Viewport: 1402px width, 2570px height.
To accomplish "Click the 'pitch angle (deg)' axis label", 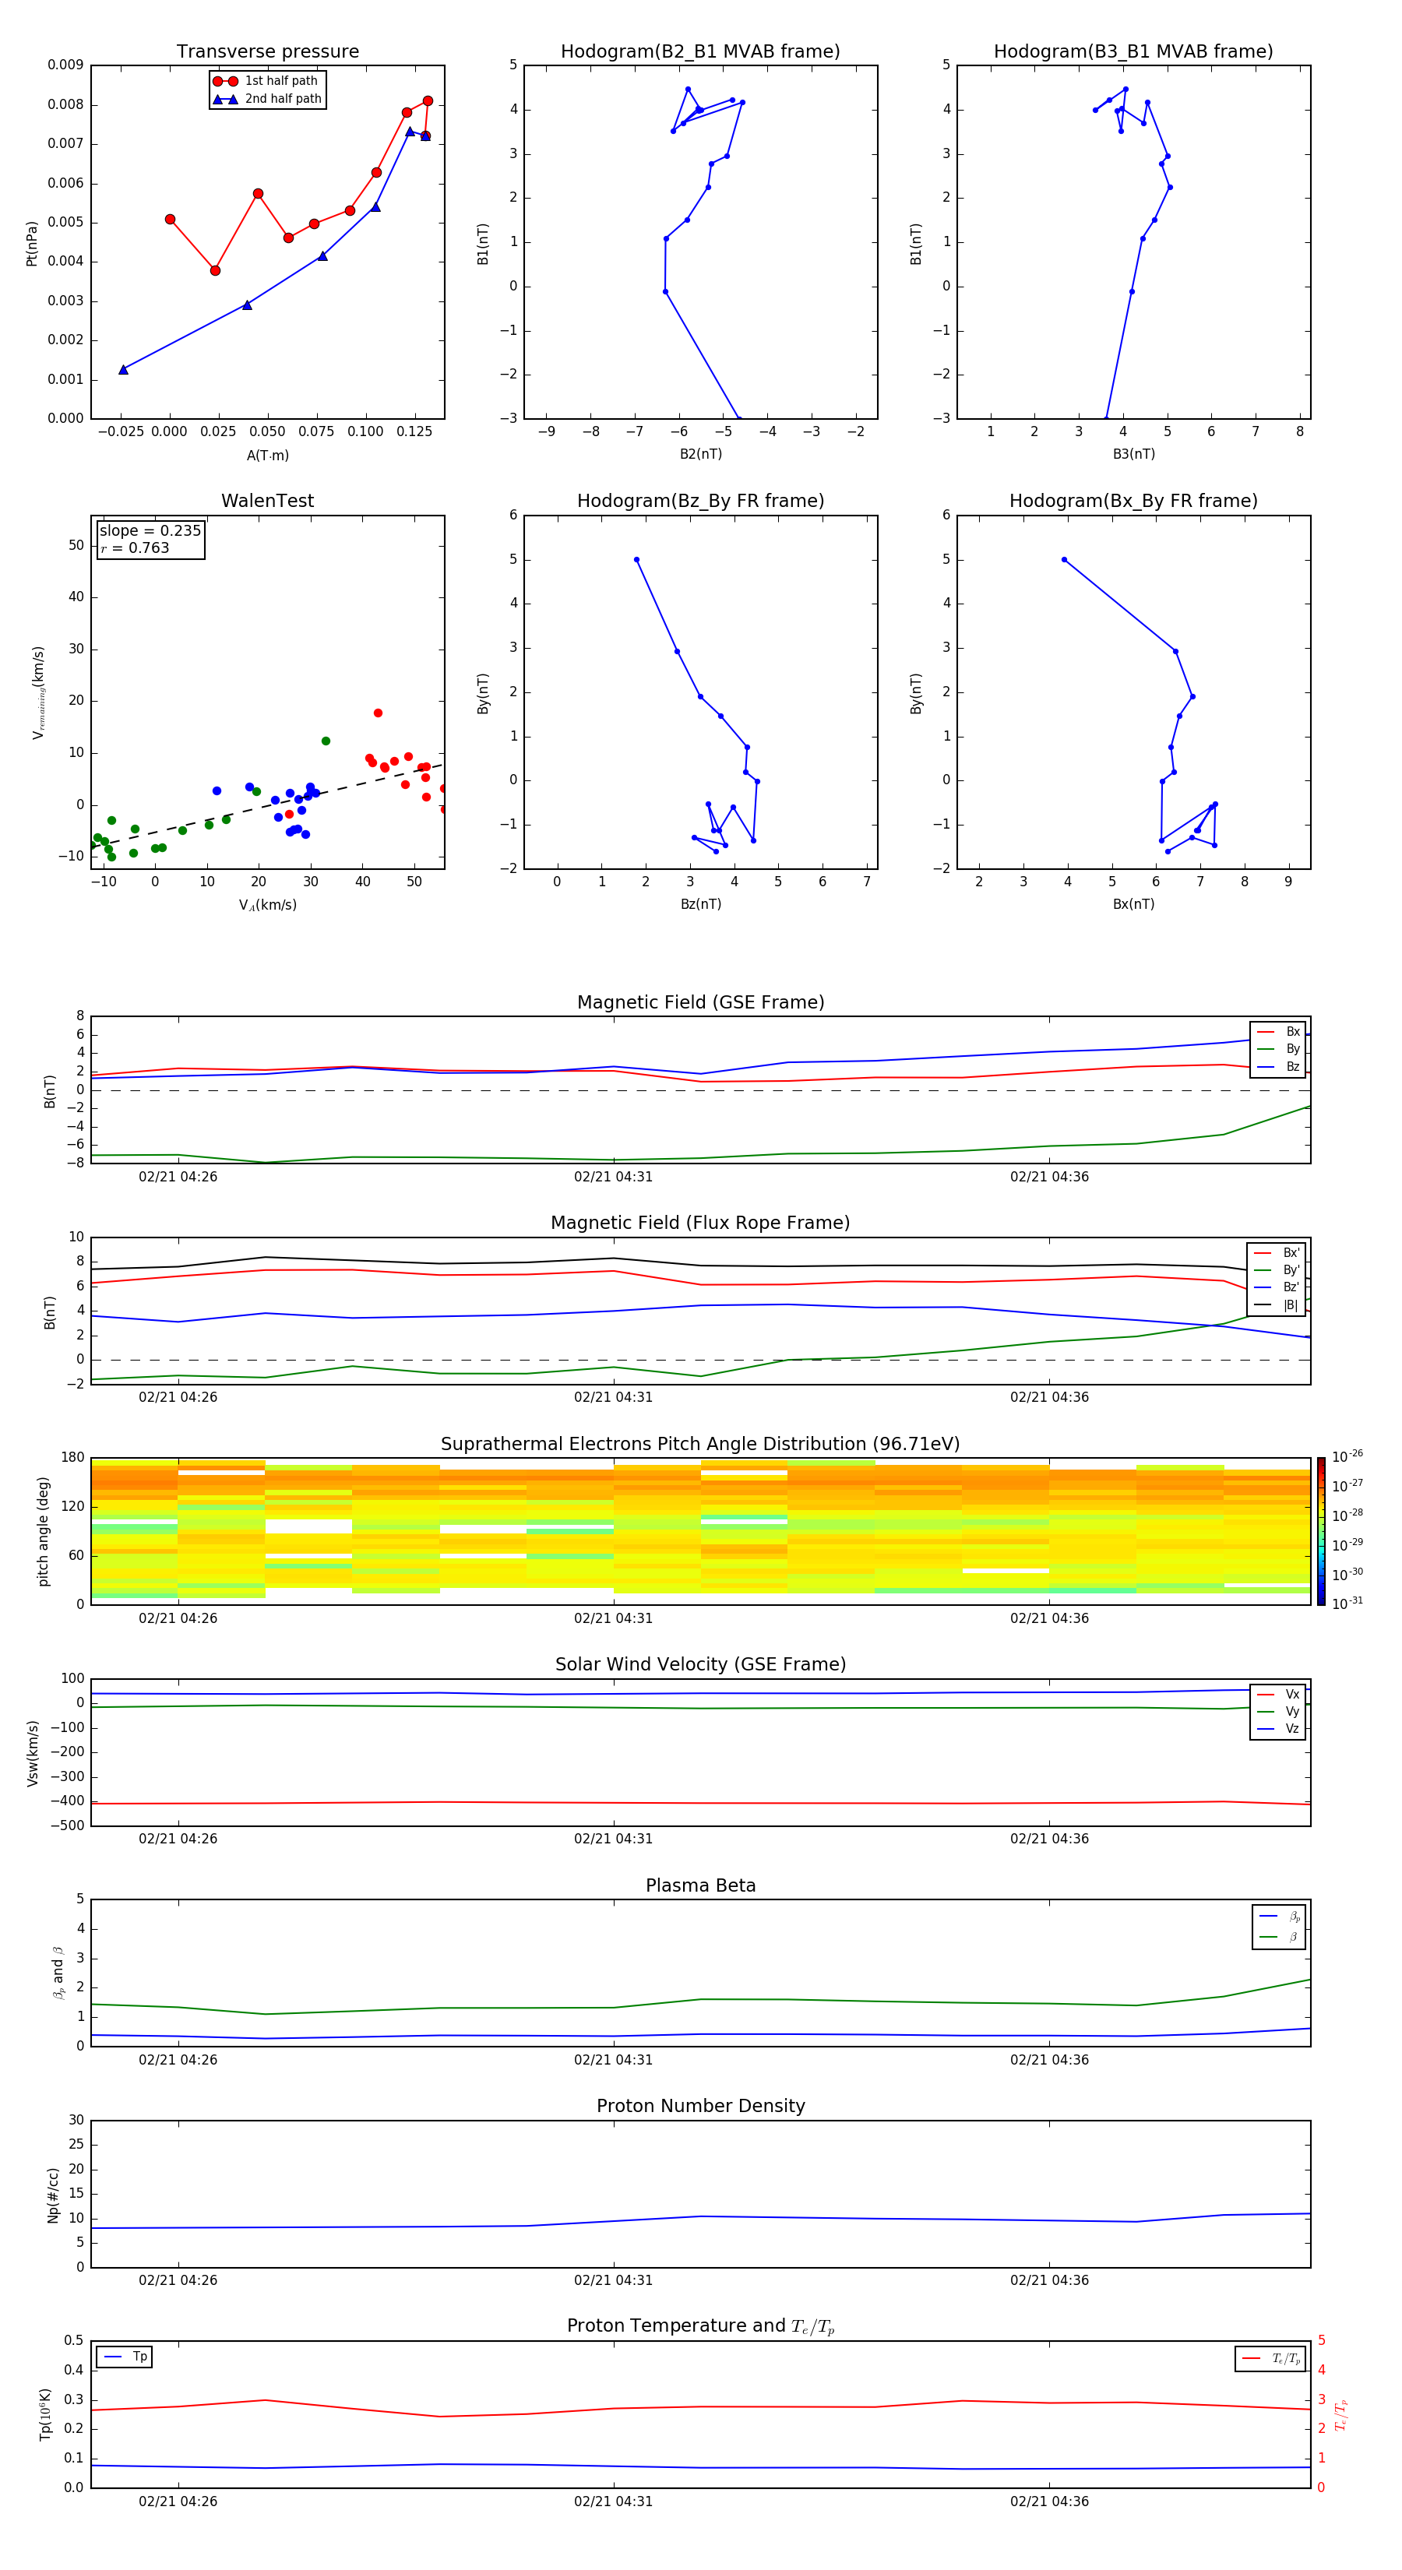I will pos(44,1530).
